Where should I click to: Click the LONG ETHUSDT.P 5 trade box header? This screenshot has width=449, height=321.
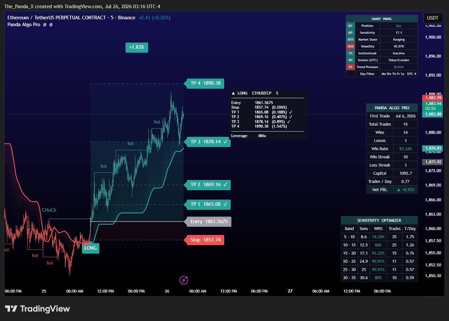[255, 93]
